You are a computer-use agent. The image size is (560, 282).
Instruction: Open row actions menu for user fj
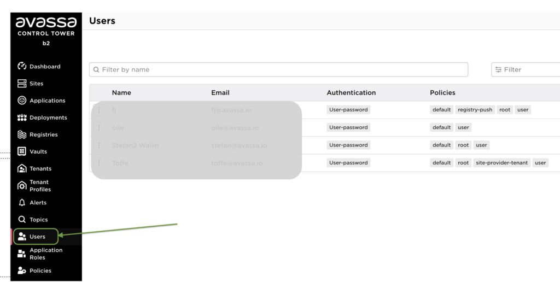[x=99, y=110]
